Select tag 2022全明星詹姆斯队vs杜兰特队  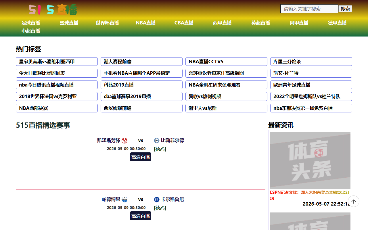click(311, 96)
